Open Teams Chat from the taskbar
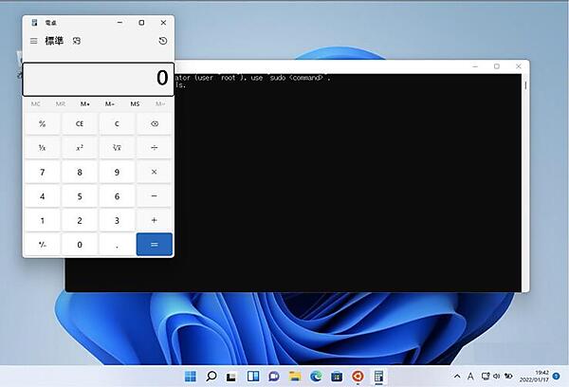Screen dimensions: 569x387 [274, 377]
